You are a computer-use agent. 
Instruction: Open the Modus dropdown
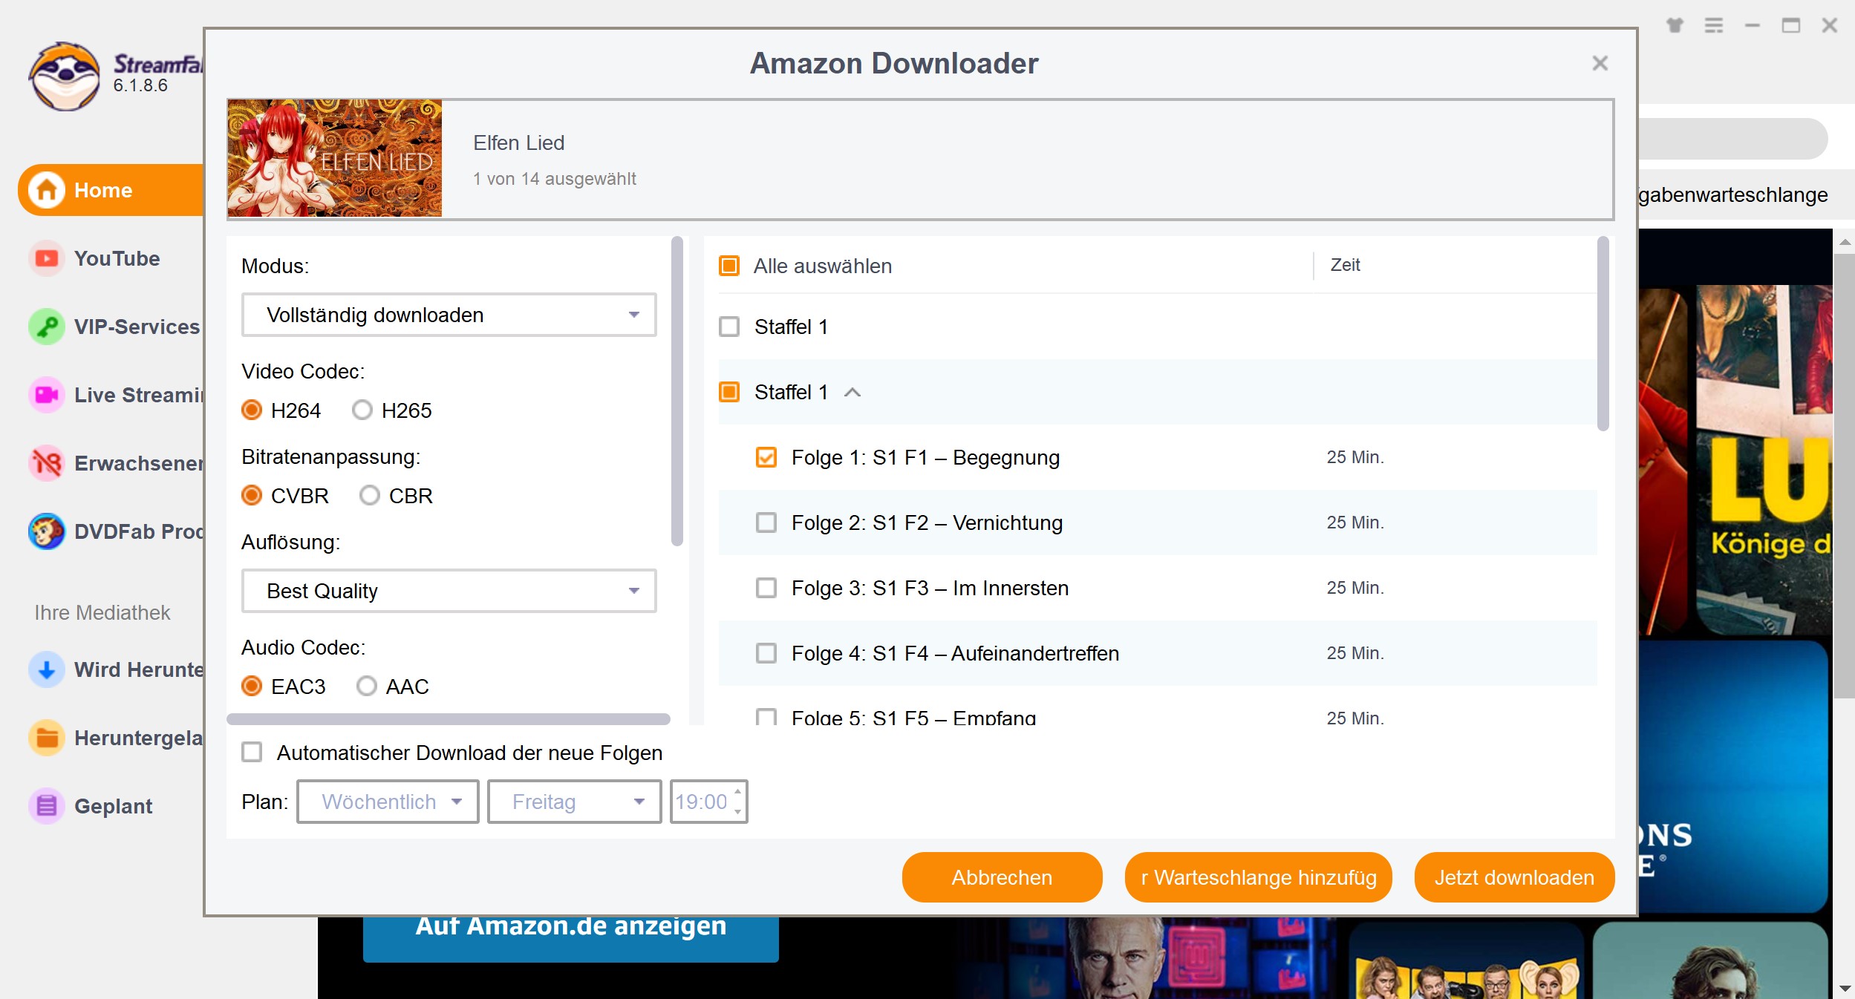[449, 315]
